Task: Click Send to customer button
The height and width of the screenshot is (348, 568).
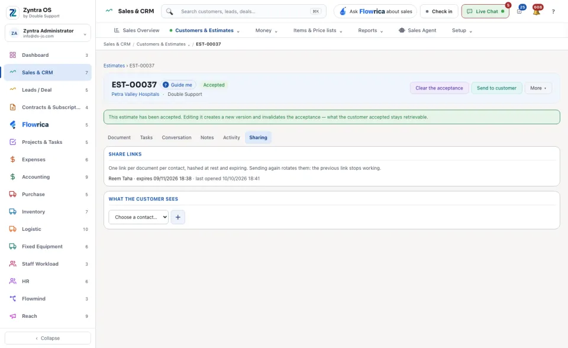Action: pyautogui.click(x=496, y=88)
